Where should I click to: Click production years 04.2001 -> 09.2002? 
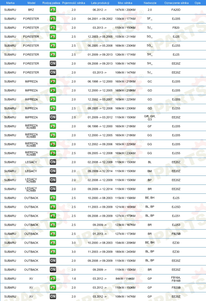pyautogui.click(x=100, y=19)
